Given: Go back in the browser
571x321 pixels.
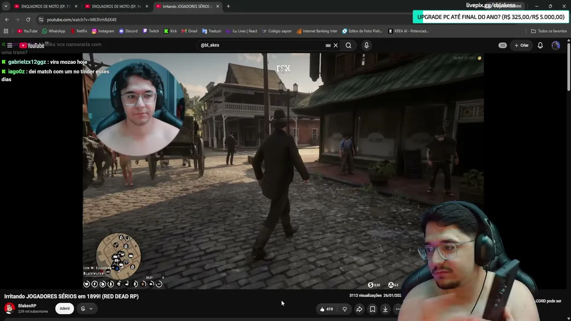Looking at the screenshot, I should (x=7, y=20).
